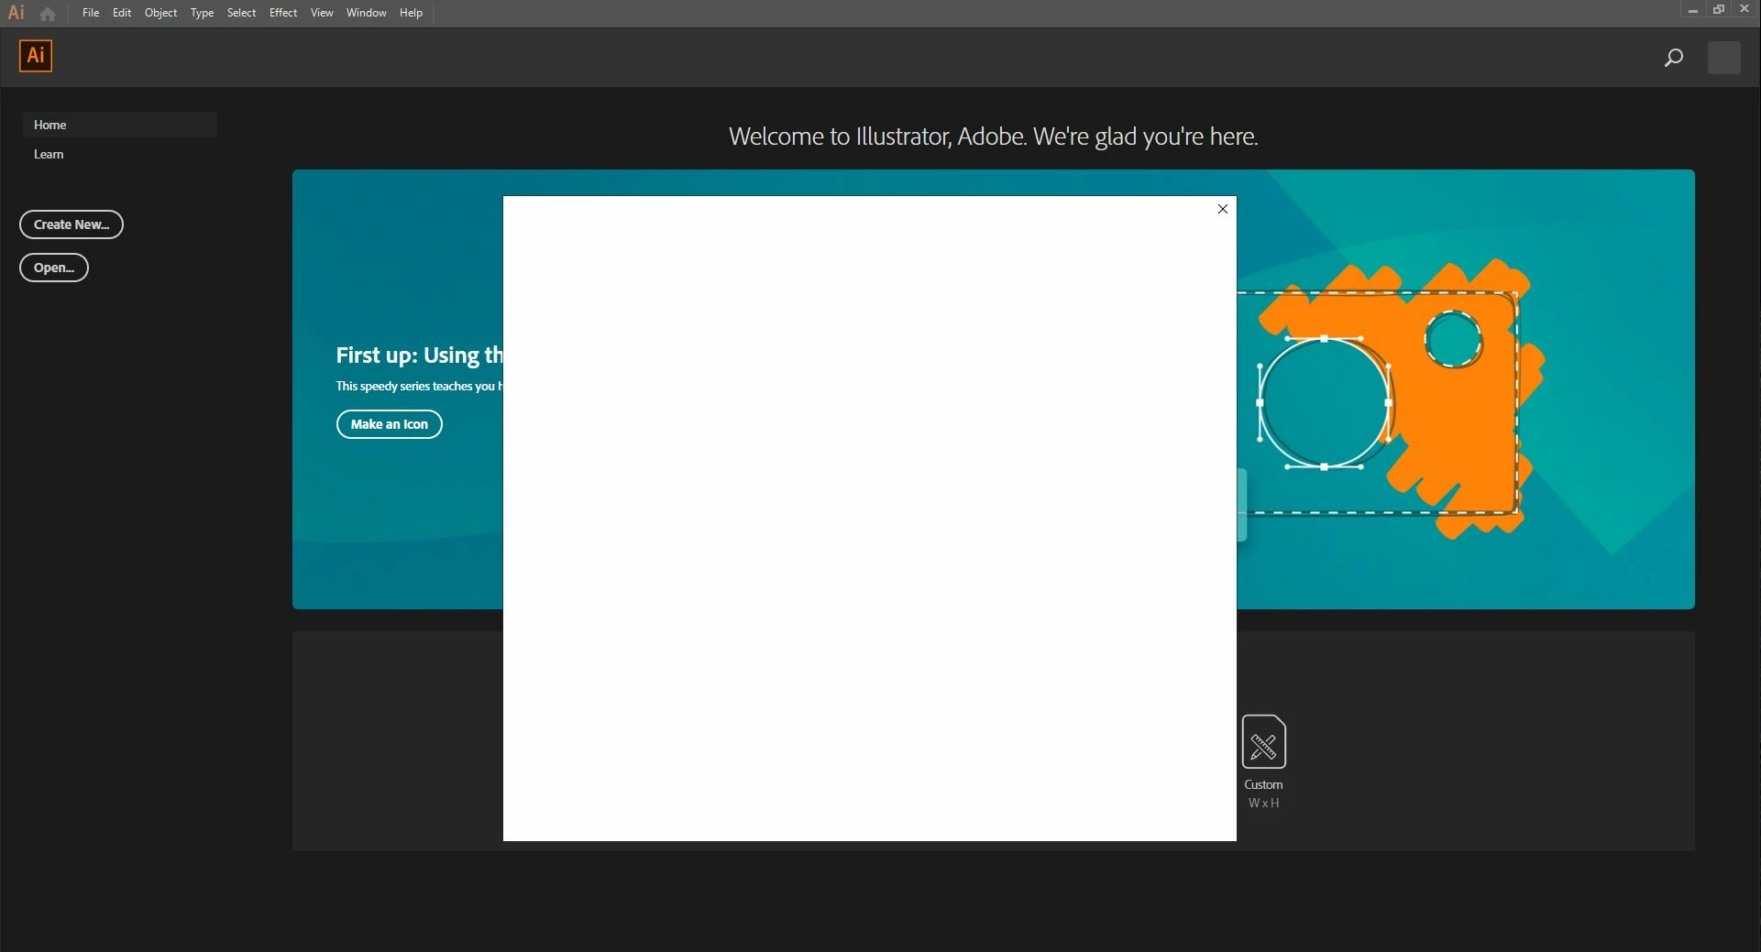Click the orange Ai application badge

coord(36,56)
